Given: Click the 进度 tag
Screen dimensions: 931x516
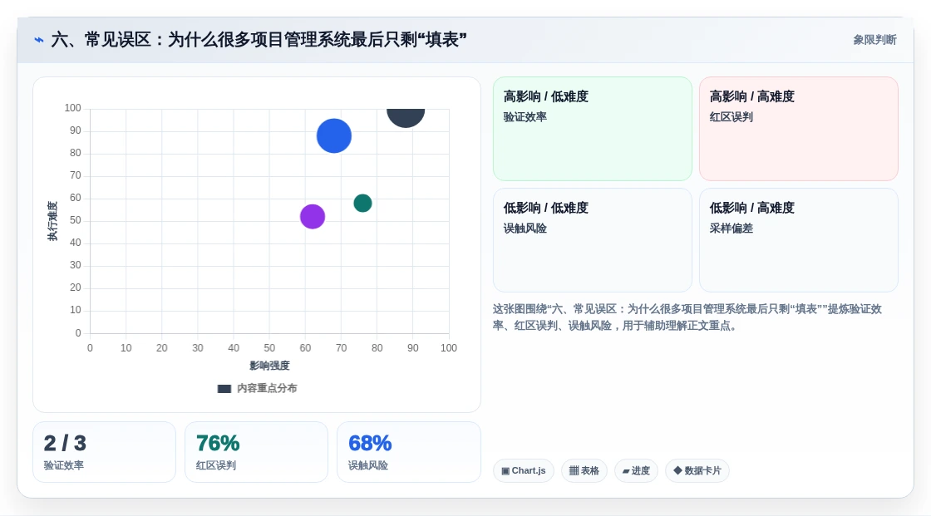Looking at the screenshot, I should (x=636, y=471).
